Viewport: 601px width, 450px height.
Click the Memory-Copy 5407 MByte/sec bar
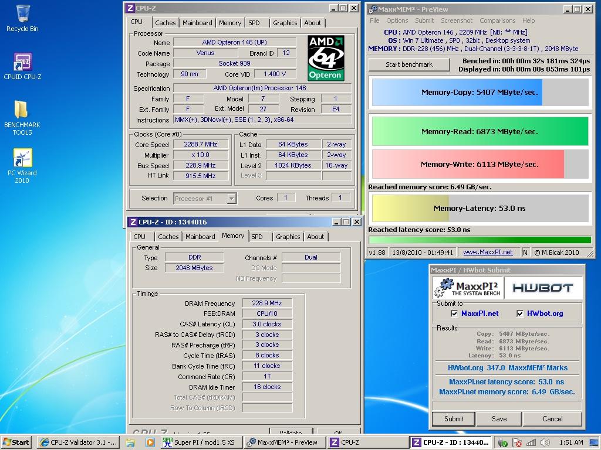[480, 92]
